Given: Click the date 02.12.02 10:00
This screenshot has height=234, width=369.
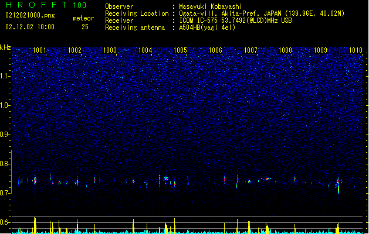Looking at the screenshot, I should 30,27.
